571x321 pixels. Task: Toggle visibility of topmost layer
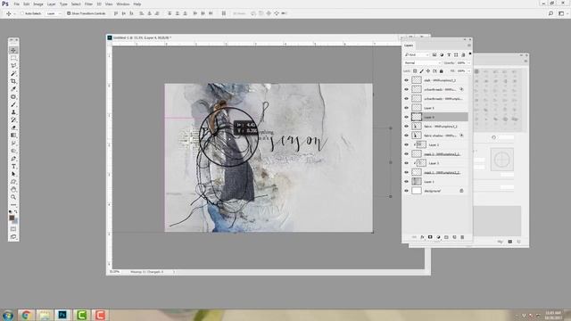(x=407, y=80)
